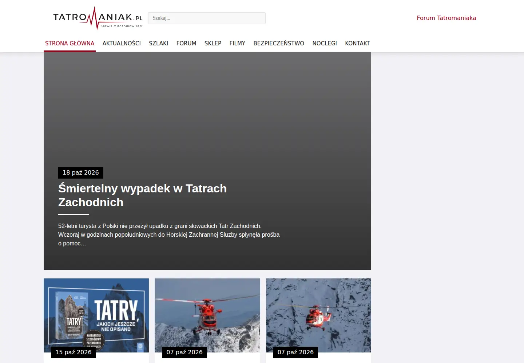Open the Kontakt page
This screenshot has width=524, height=363.
357,43
